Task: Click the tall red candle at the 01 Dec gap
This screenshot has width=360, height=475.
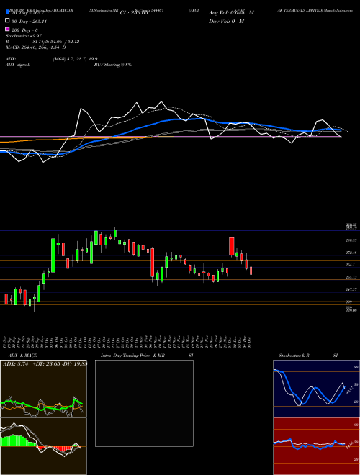Action: pos(232,246)
